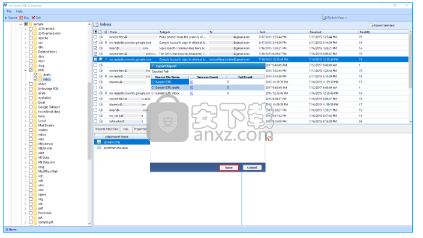Click the Received column header
This screenshot has width=423, height=238.
click(x=333, y=32)
